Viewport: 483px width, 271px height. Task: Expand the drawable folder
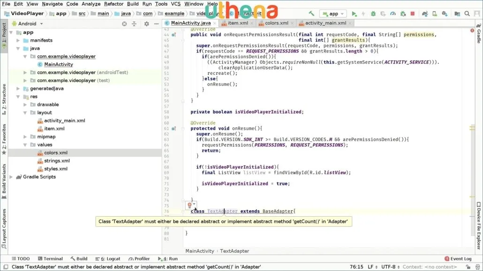[x=25, y=104]
